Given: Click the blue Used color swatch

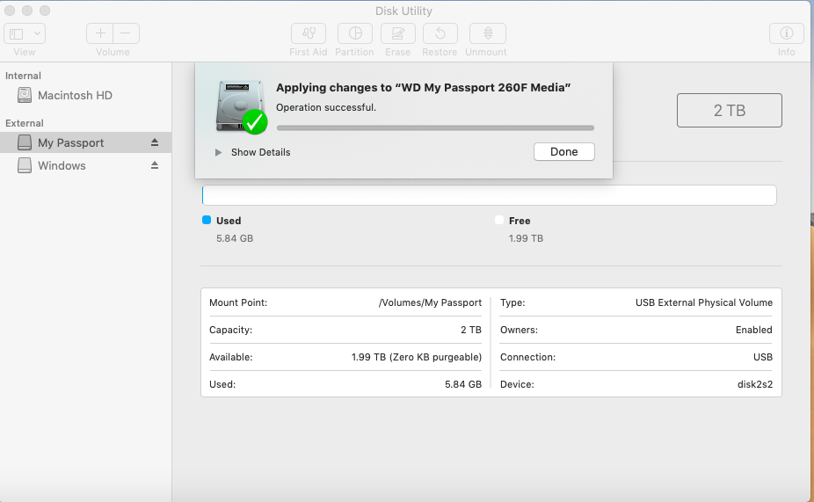Looking at the screenshot, I should point(207,220).
